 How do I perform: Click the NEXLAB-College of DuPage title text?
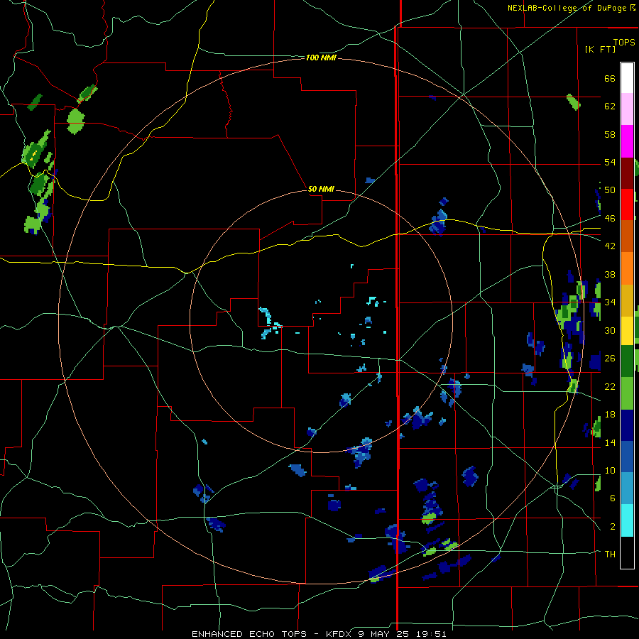pos(567,8)
